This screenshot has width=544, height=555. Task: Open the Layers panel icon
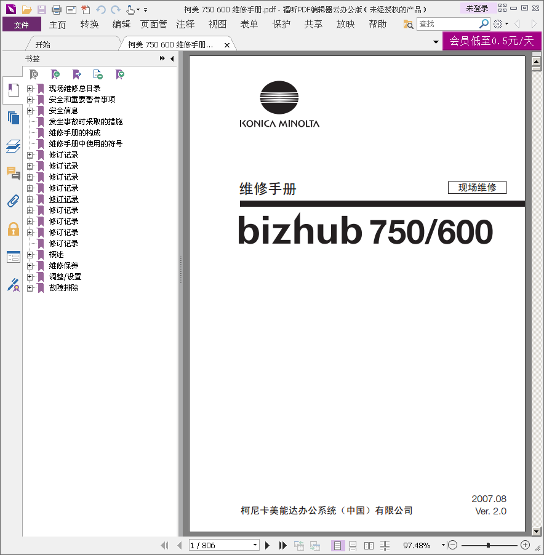click(14, 146)
